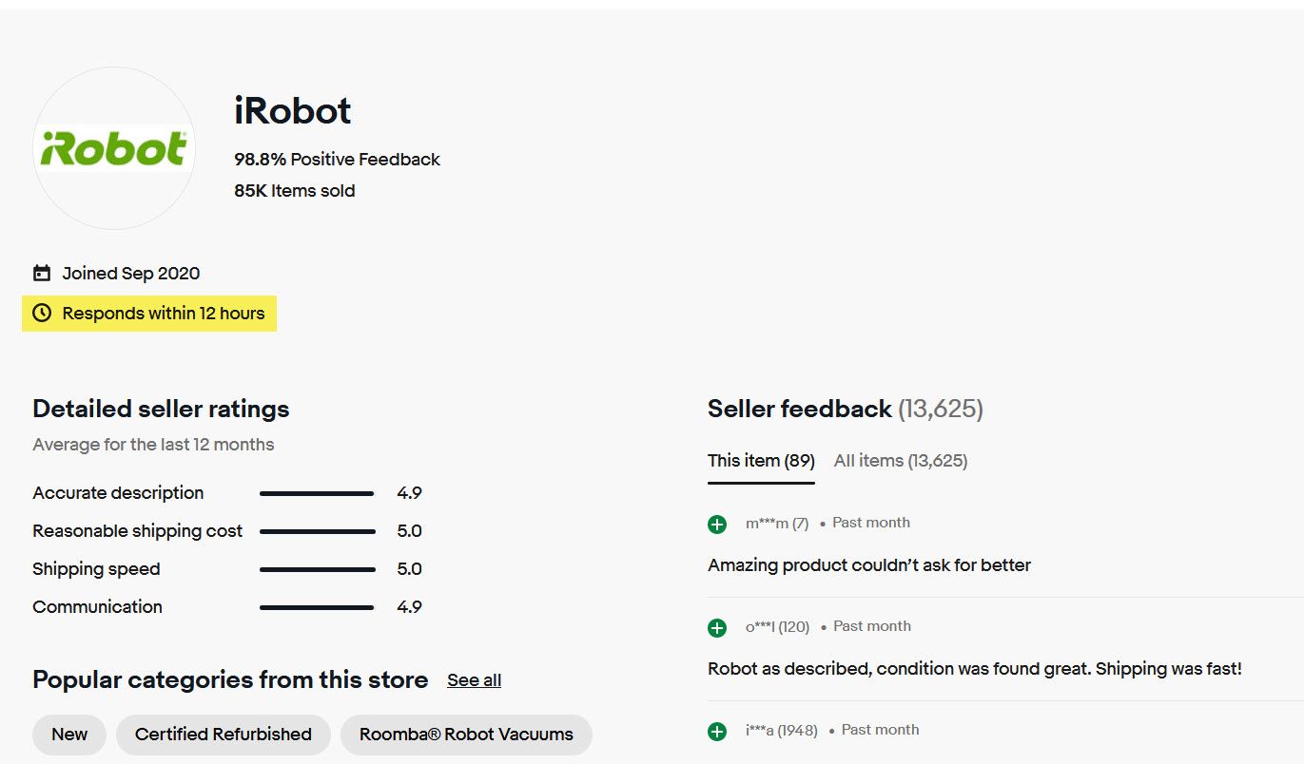Click the iRobot store name heading
Screen dimensions: 1304x764
(x=293, y=111)
